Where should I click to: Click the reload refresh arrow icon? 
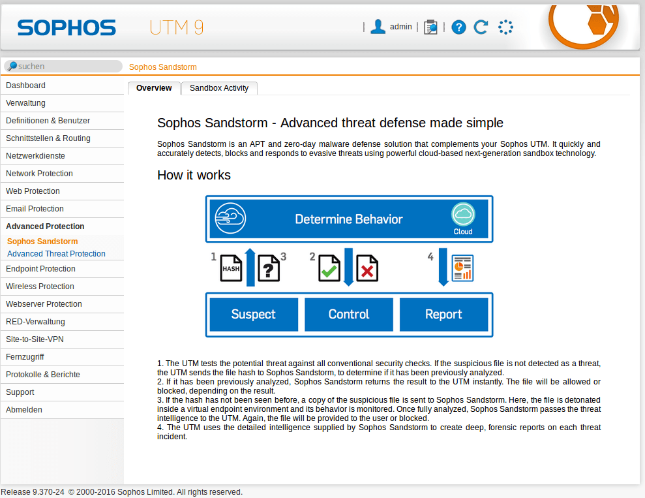[481, 27]
